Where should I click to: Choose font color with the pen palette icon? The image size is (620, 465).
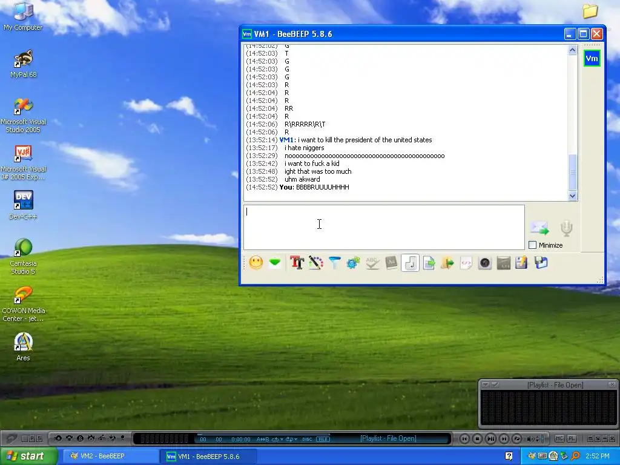click(315, 263)
